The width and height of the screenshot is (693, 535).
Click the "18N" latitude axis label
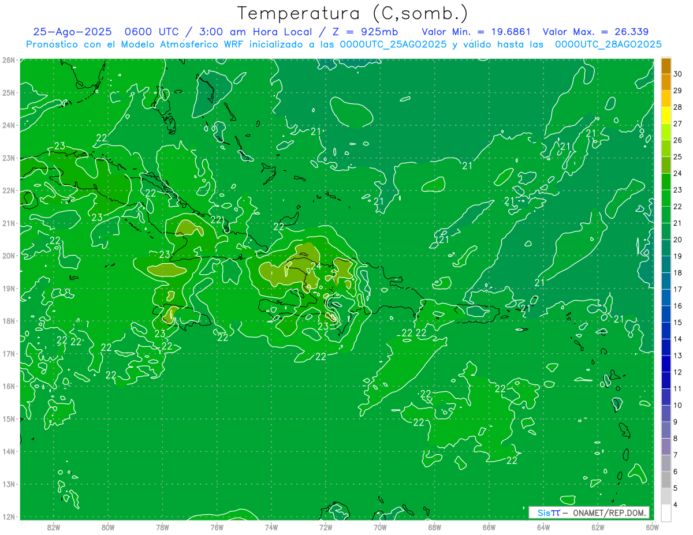pyautogui.click(x=9, y=321)
